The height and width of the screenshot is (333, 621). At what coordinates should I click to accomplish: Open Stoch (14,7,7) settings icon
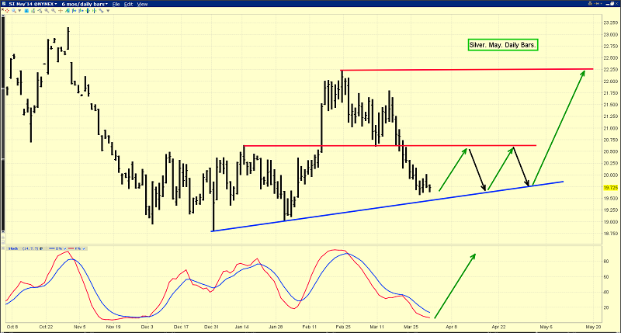pyautogui.click(x=41, y=248)
